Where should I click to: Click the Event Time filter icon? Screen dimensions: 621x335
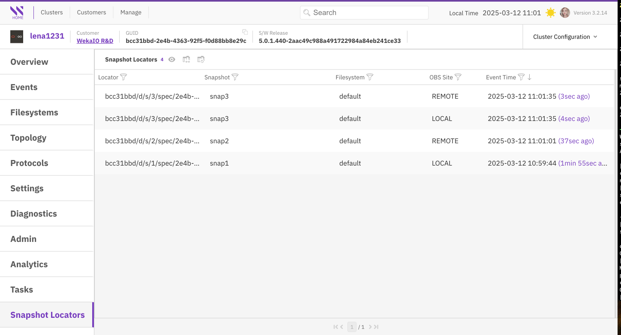coord(521,77)
